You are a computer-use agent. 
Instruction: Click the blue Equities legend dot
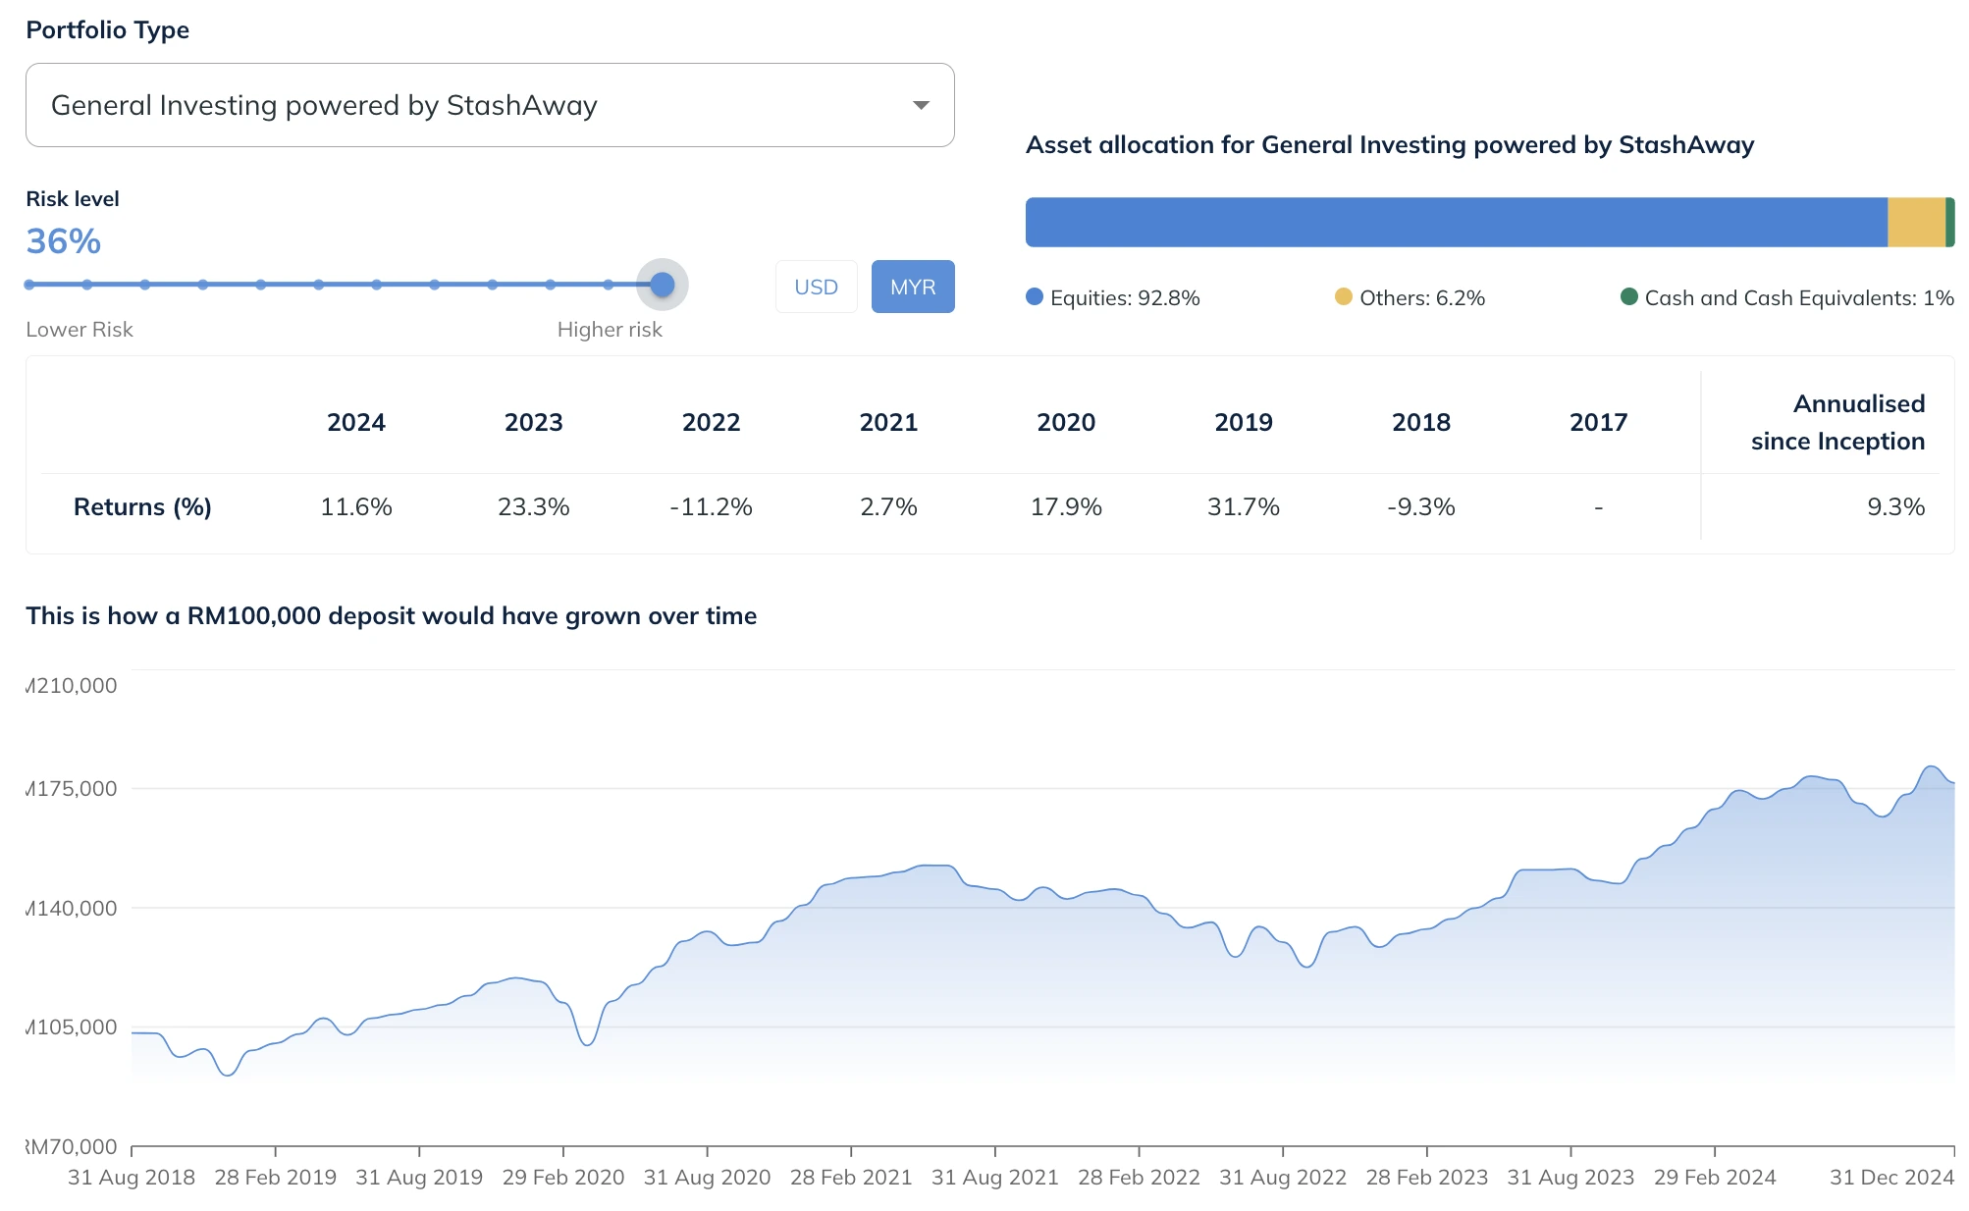1035,296
